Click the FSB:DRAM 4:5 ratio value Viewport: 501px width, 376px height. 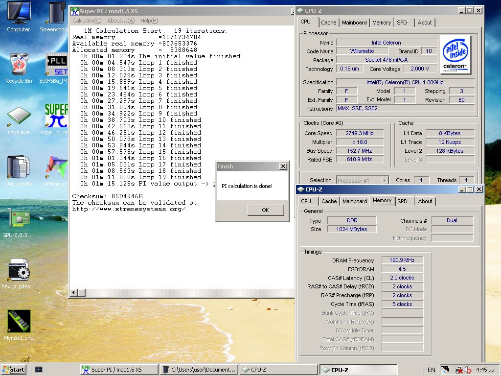402,269
